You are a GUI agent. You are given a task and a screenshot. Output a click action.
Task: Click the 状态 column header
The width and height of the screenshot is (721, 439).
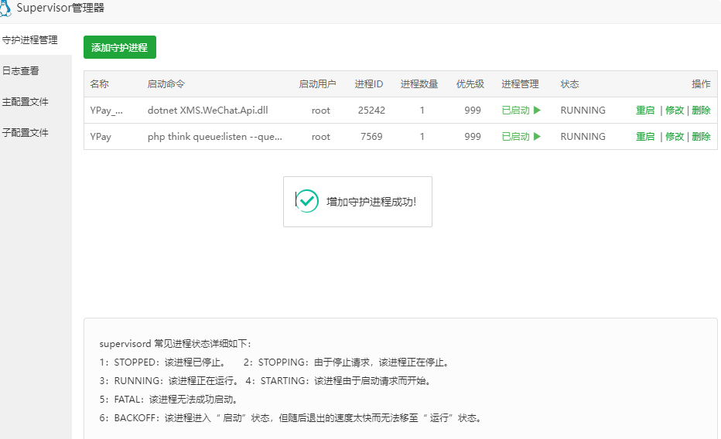(569, 84)
